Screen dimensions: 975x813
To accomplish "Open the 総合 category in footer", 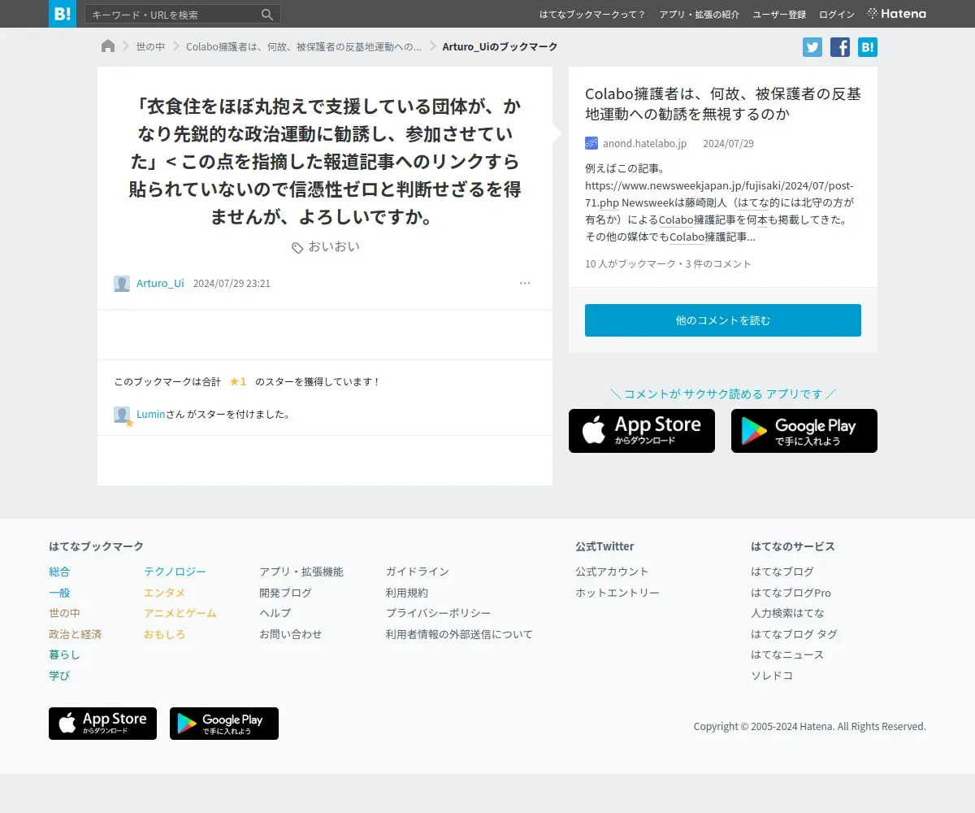I will pos(59,572).
